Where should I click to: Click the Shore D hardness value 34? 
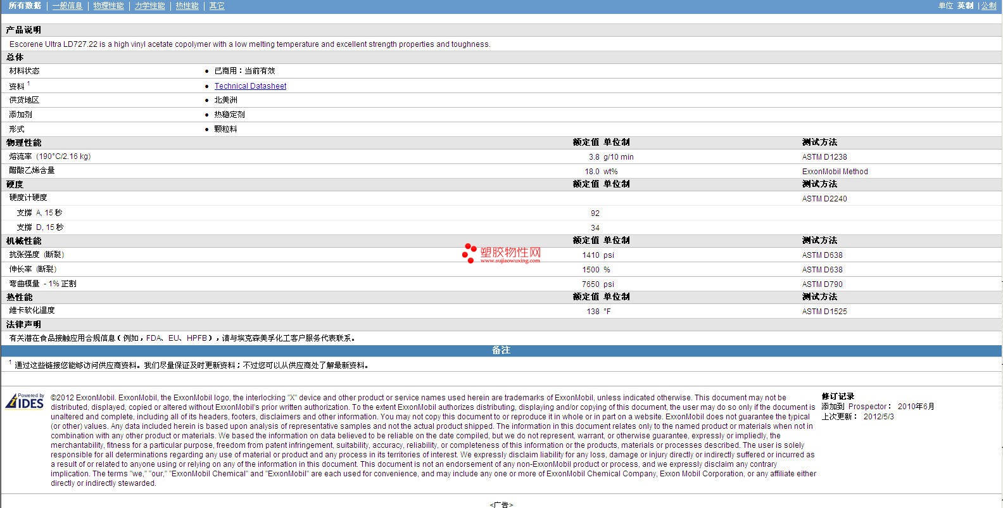click(595, 228)
